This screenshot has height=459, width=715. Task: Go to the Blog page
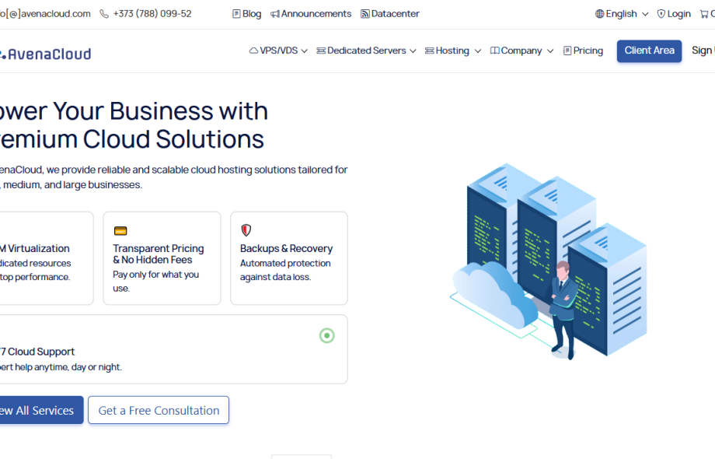[x=246, y=13]
